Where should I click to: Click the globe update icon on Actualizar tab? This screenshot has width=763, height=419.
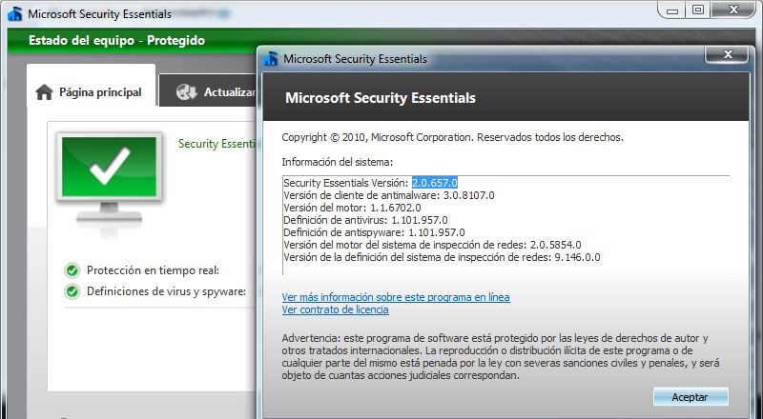tap(186, 91)
